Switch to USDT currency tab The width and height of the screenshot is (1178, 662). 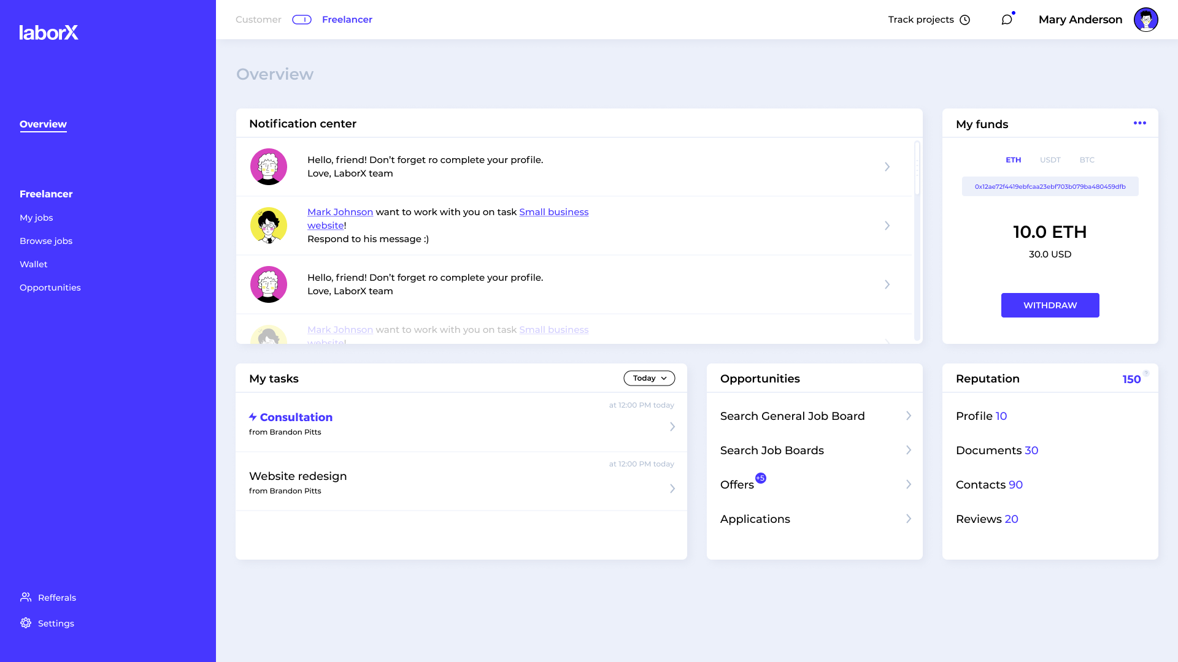(1050, 160)
